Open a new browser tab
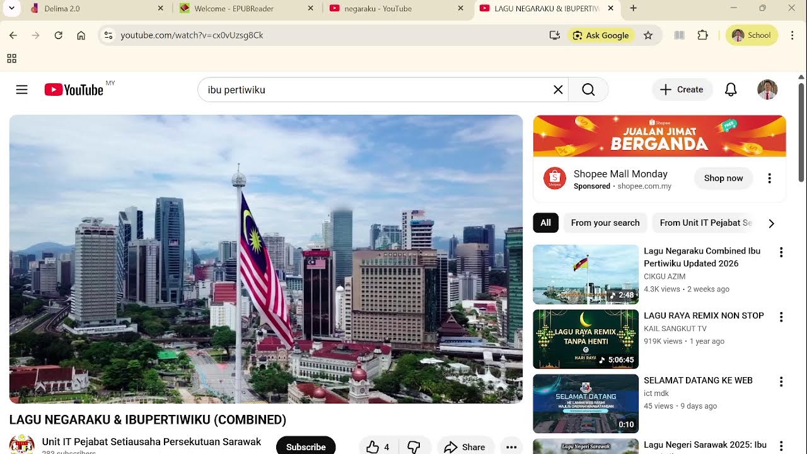Screen dimensions: 807x454 633,8
